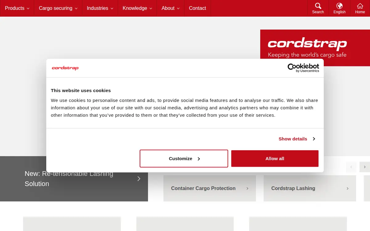Image resolution: width=370 pixels, height=231 pixels.
Task: Open the Contact page
Action: [x=197, y=8]
